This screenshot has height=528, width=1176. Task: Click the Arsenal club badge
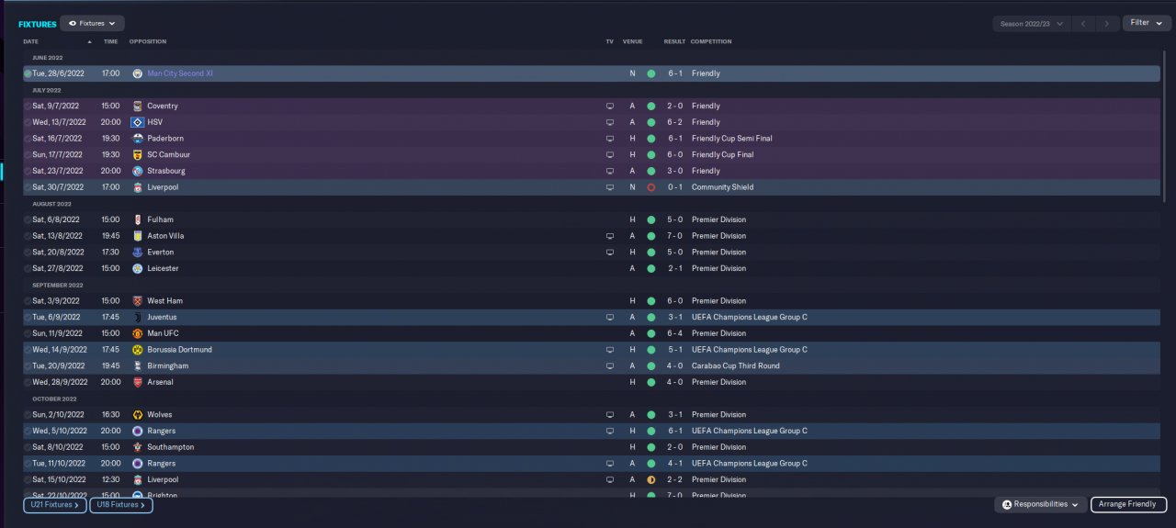click(x=138, y=382)
